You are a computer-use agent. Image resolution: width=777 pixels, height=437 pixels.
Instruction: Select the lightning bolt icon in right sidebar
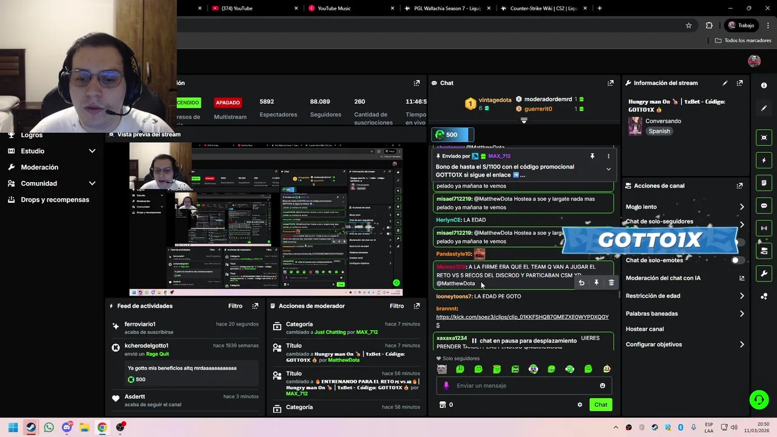[x=764, y=160]
